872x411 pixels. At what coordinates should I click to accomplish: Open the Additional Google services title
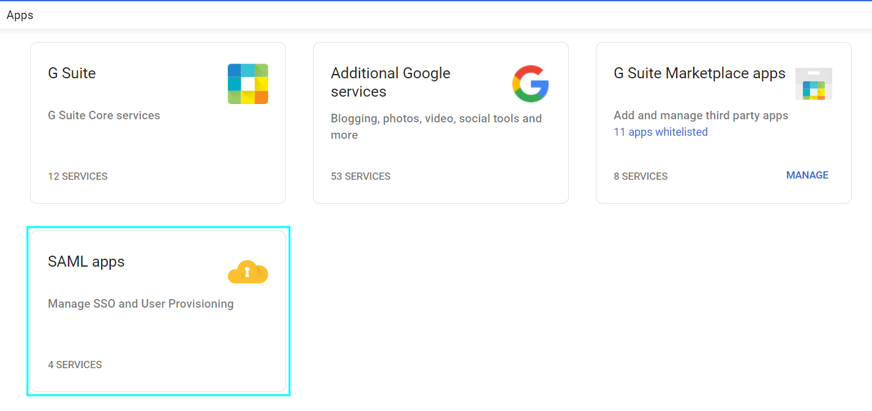click(390, 82)
